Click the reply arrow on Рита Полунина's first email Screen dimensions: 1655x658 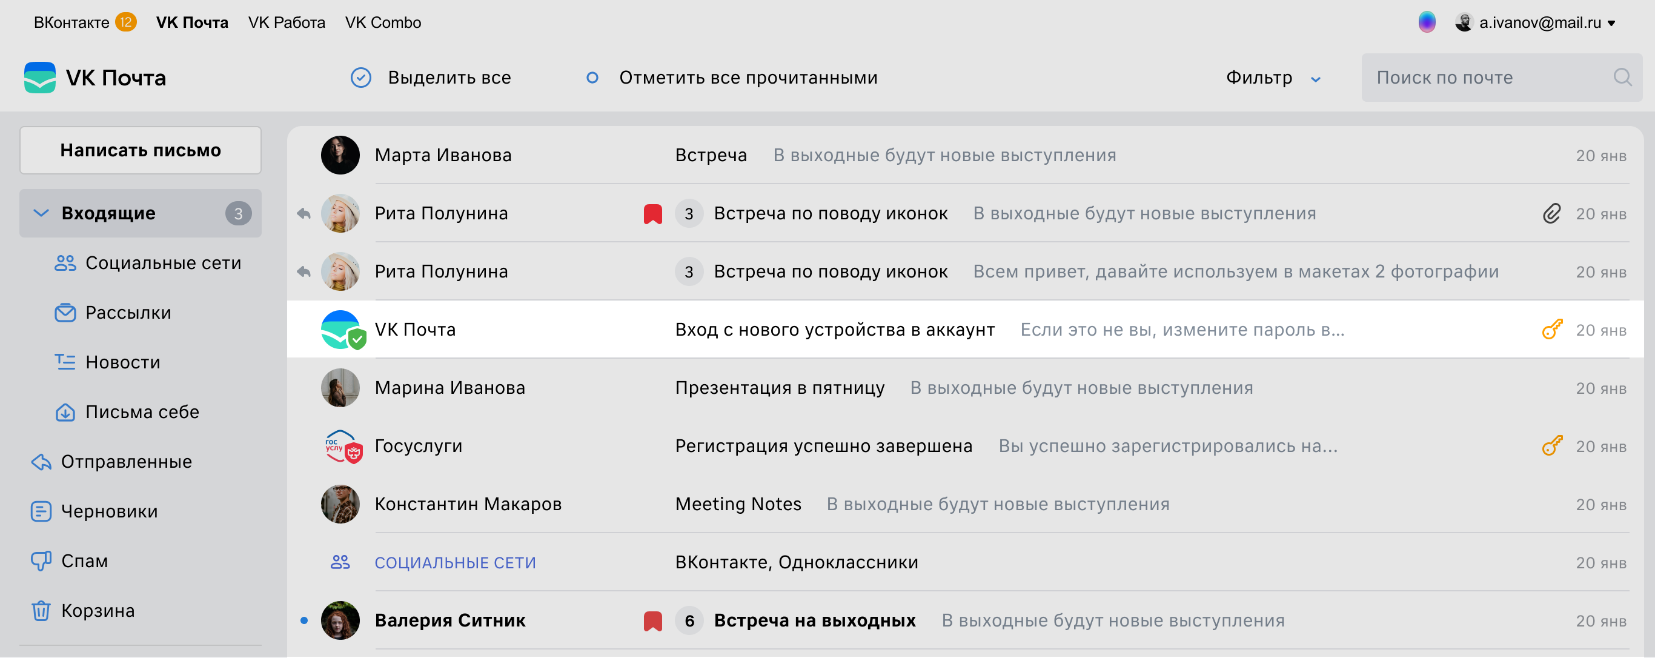[304, 213]
